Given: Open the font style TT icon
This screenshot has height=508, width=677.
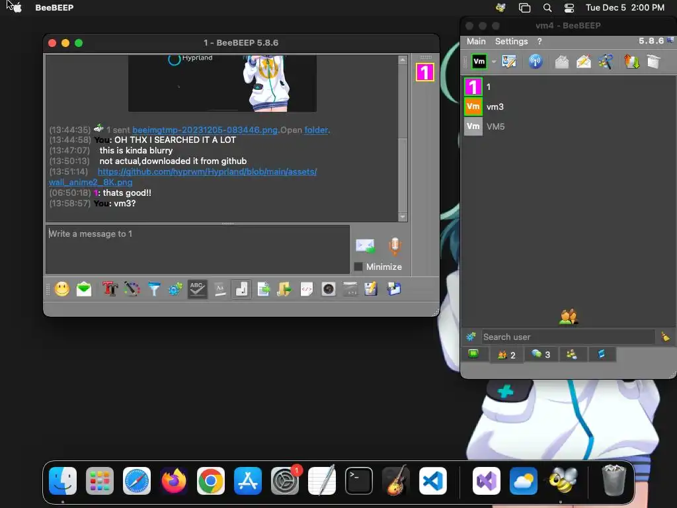Looking at the screenshot, I should [110, 289].
